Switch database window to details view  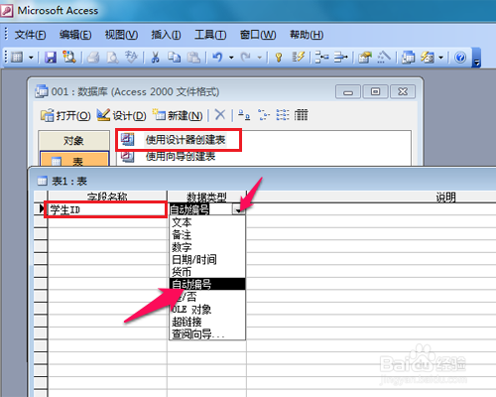(301, 115)
